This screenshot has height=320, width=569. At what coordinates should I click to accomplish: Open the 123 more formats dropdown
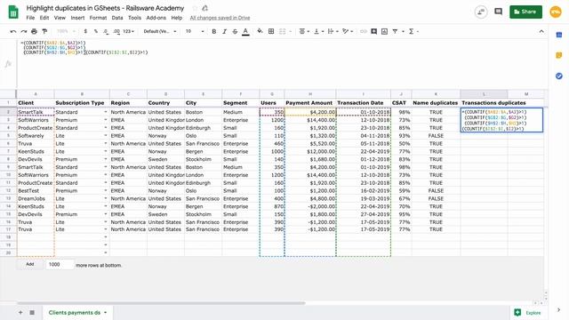[x=128, y=32]
